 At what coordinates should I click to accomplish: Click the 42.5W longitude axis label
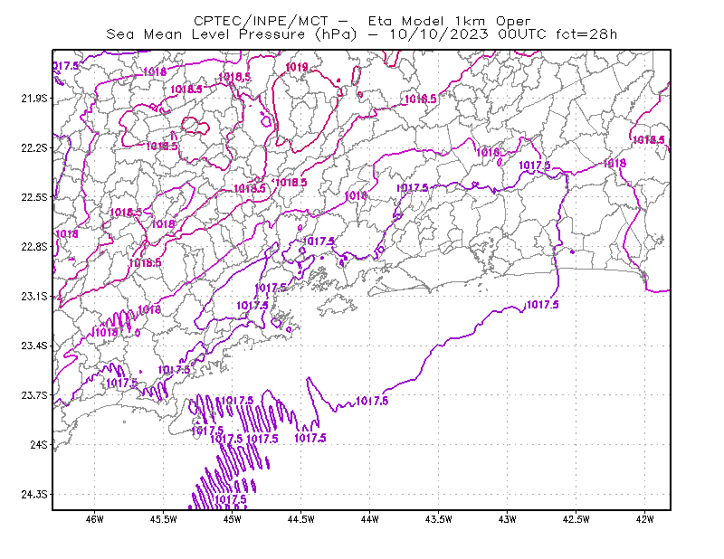(576, 519)
